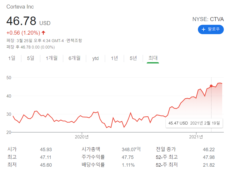The width and height of the screenshot is (231, 176).
Task: Click the NYSE: CTVA ticker label
Action: pos(208,19)
